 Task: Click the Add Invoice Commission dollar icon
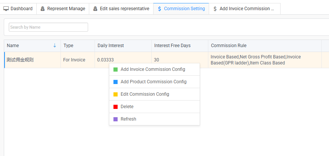click(215, 9)
